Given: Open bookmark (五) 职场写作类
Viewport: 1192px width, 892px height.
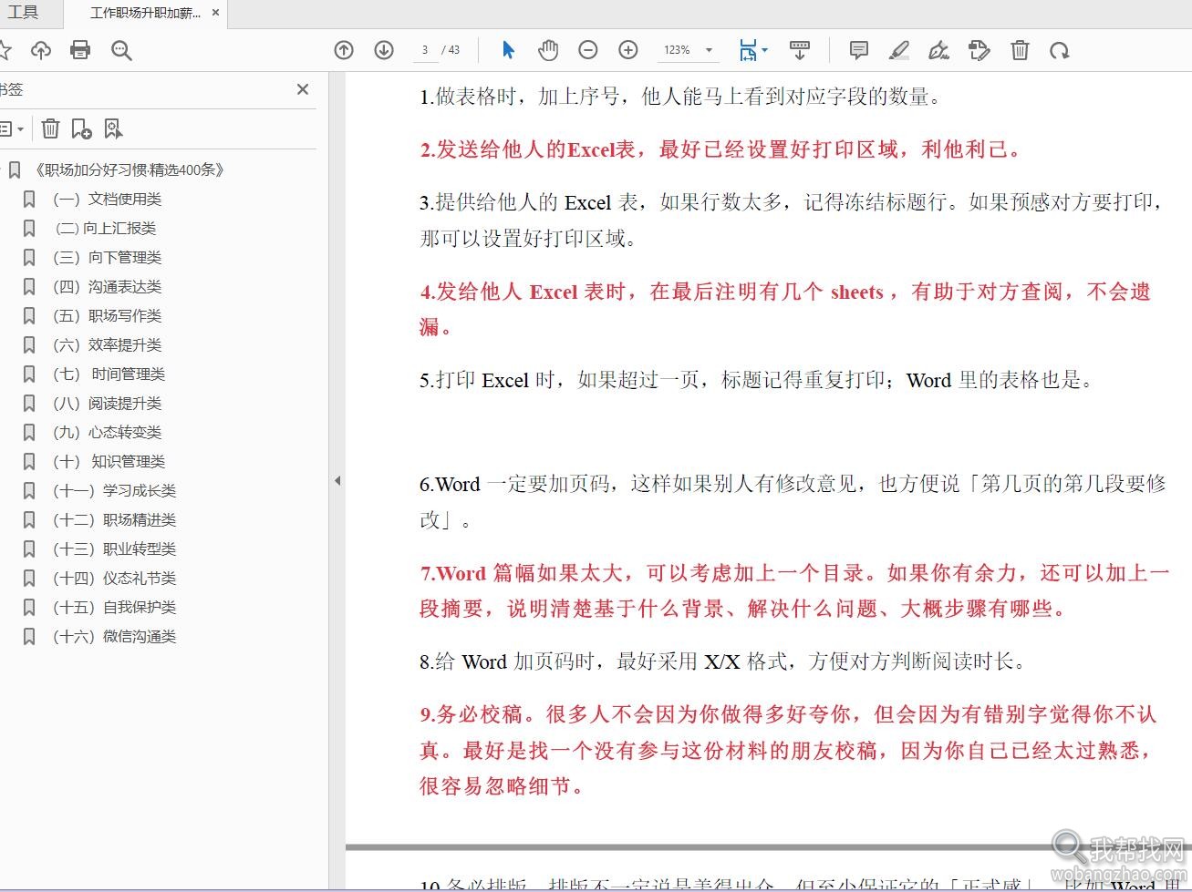Looking at the screenshot, I should 107,315.
